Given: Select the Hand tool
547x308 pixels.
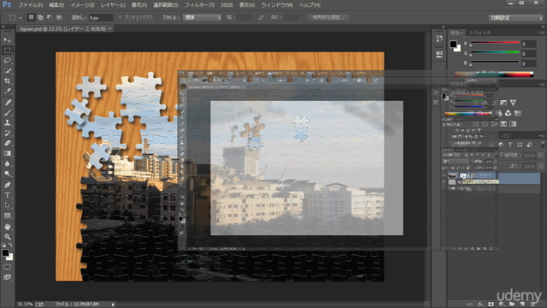Looking at the screenshot, I should coord(8,227).
